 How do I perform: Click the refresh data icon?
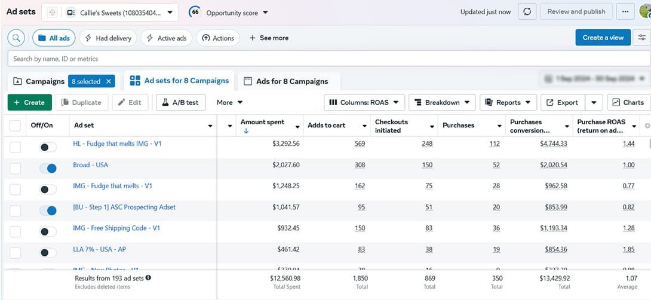tap(526, 11)
